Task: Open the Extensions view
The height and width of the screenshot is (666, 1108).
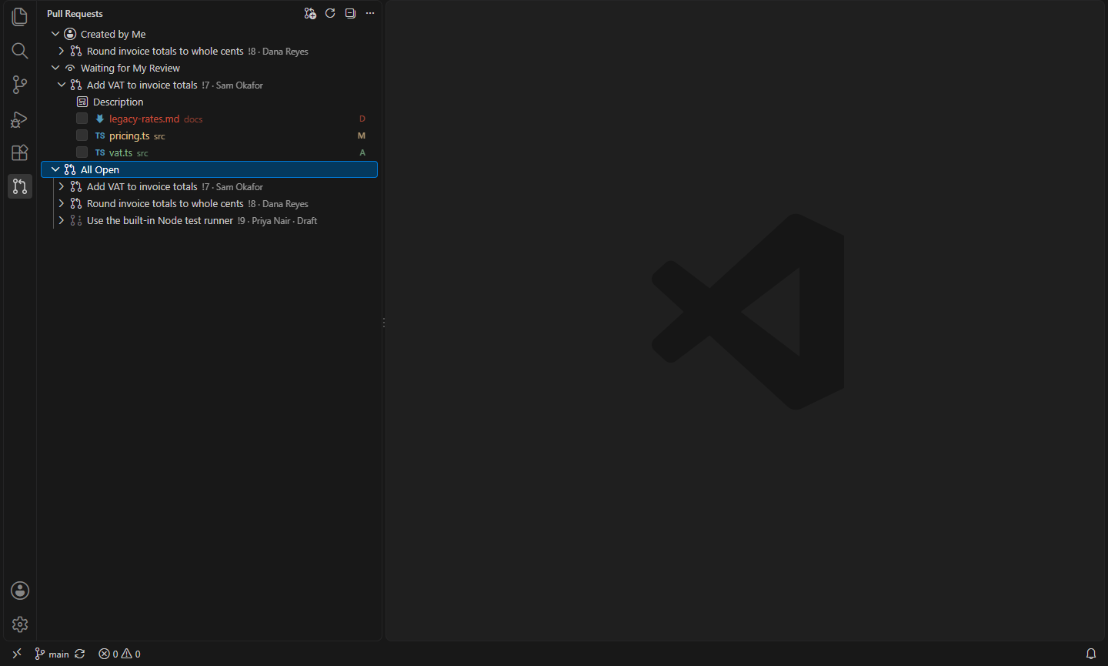Action: point(20,152)
